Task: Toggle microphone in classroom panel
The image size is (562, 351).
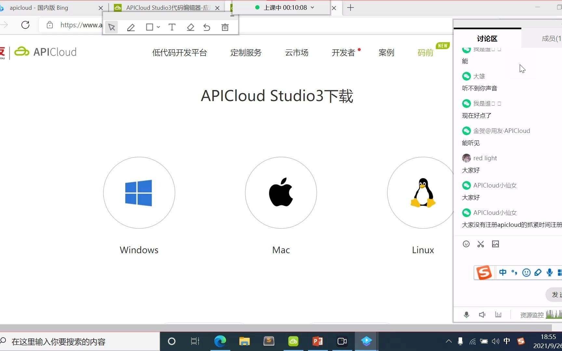Action: [x=466, y=315]
